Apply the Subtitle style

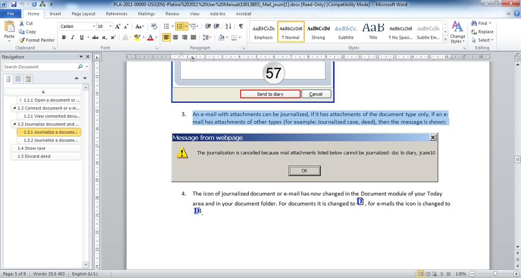click(346, 32)
